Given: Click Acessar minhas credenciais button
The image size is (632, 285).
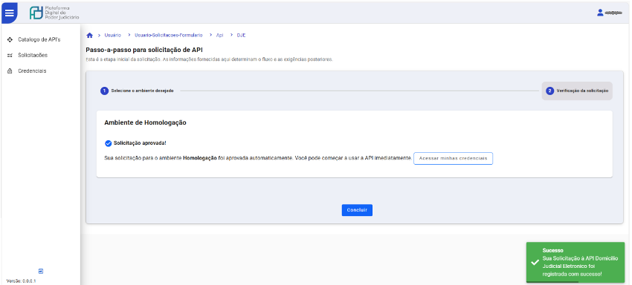Looking at the screenshot, I should tap(453, 159).
